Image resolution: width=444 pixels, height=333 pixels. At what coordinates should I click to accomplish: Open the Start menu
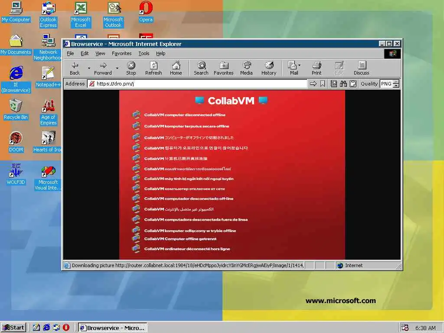coord(13,328)
